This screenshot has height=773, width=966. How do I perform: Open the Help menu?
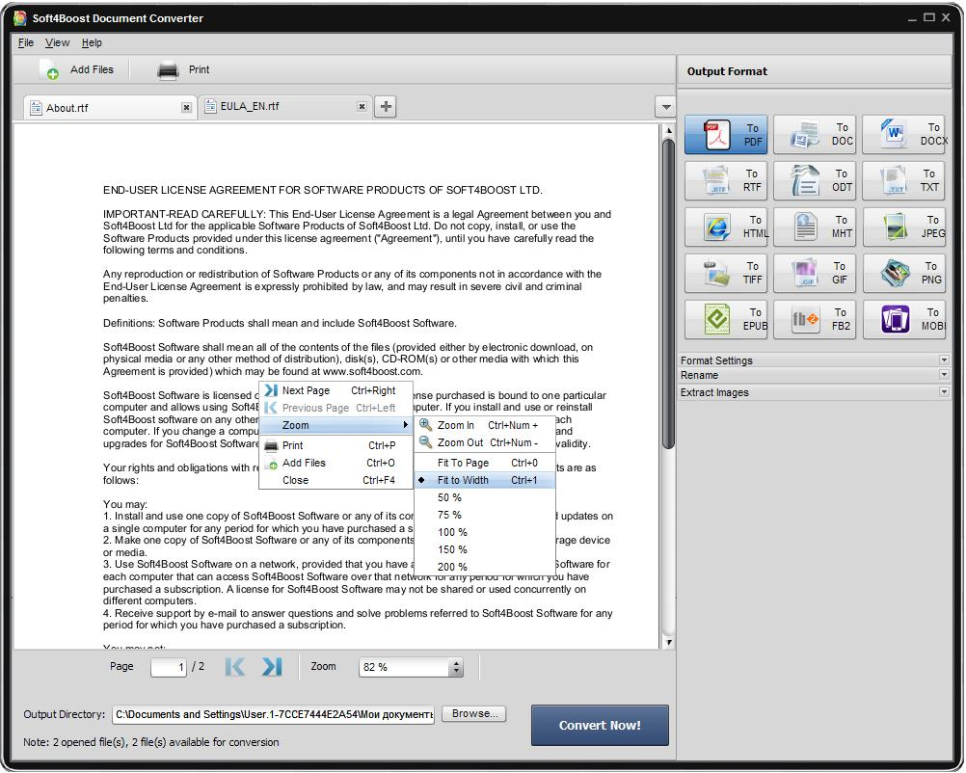coord(92,42)
